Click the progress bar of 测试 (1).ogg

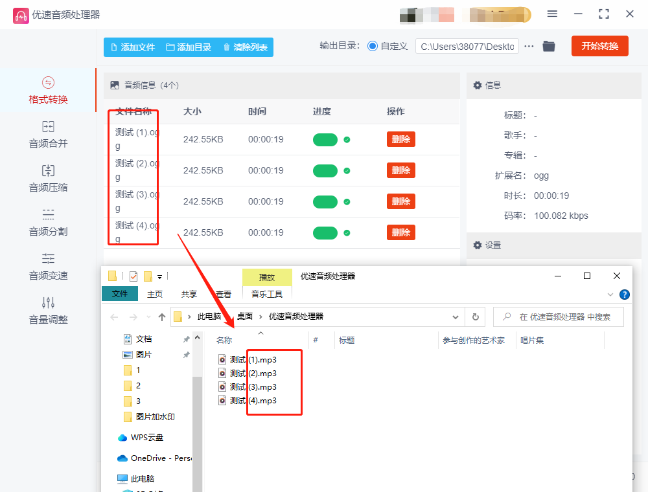click(325, 140)
